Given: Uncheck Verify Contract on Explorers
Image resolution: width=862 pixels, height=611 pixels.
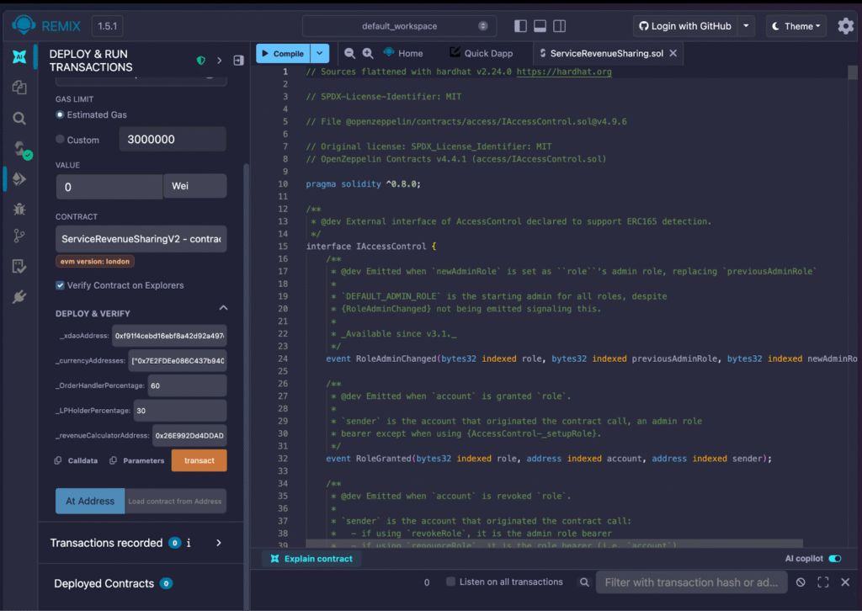Looking at the screenshot, I should pyautogui.click(x=60, y=285).
